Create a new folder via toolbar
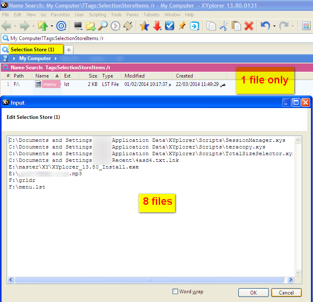313x302 pixels. tap(90, 26)
